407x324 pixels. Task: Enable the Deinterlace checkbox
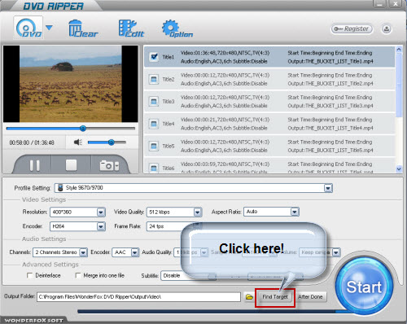point(29,275)
